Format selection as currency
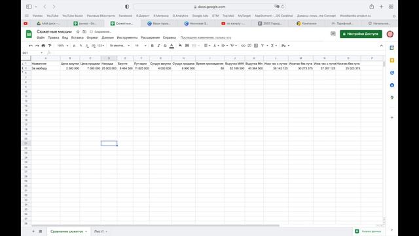Viewport: 419px width, 236px height. click(74, 46)
